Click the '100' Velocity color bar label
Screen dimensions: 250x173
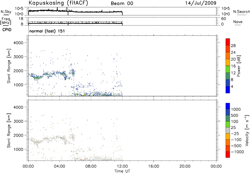pyautogui.click(x=235, y=121)
